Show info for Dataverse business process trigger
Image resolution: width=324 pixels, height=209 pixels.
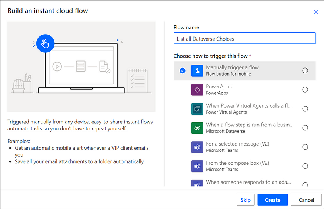[x=305, y=128]
